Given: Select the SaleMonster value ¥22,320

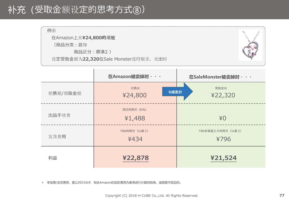Looking at the screenshot, I should click(223, 95).
